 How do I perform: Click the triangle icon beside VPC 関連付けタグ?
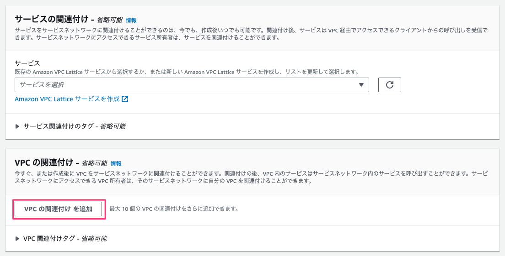coord(17,239)
